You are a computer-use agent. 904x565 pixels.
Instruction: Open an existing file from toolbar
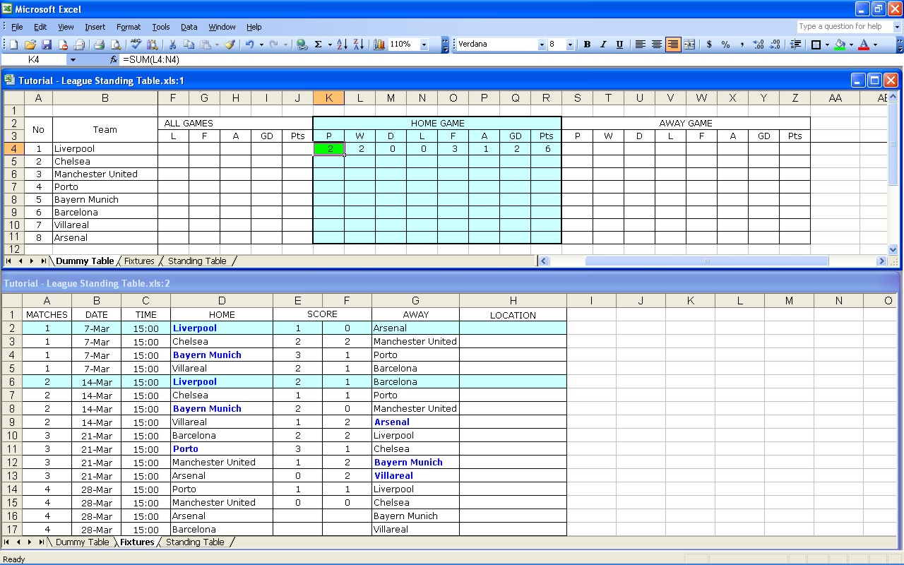30,44
